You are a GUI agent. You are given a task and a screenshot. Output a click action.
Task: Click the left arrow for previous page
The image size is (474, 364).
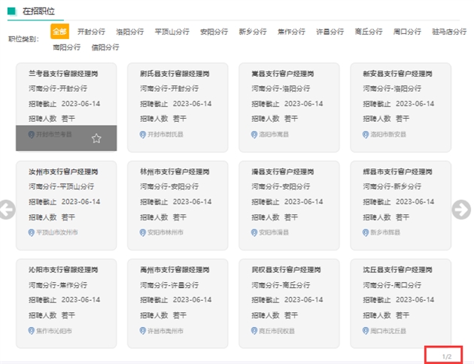[x=7, y=210]
